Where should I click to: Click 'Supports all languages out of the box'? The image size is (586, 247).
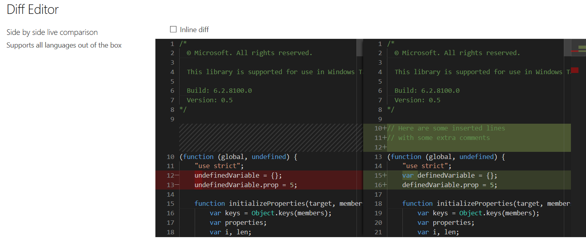click(x=64, y=45)
